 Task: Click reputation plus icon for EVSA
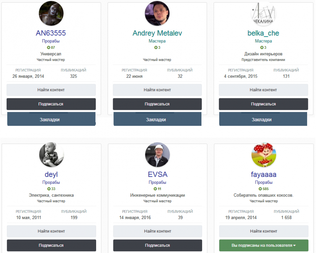pos(156,189)
